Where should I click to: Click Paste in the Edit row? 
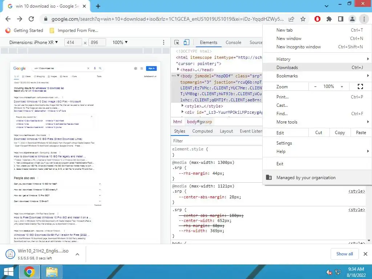361,133
